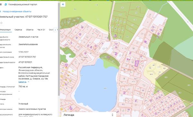Image resolution: width=193 pixels, height=117 pixels.
Task: Click chevron next to Свернуть
Action: coord(28,82)
